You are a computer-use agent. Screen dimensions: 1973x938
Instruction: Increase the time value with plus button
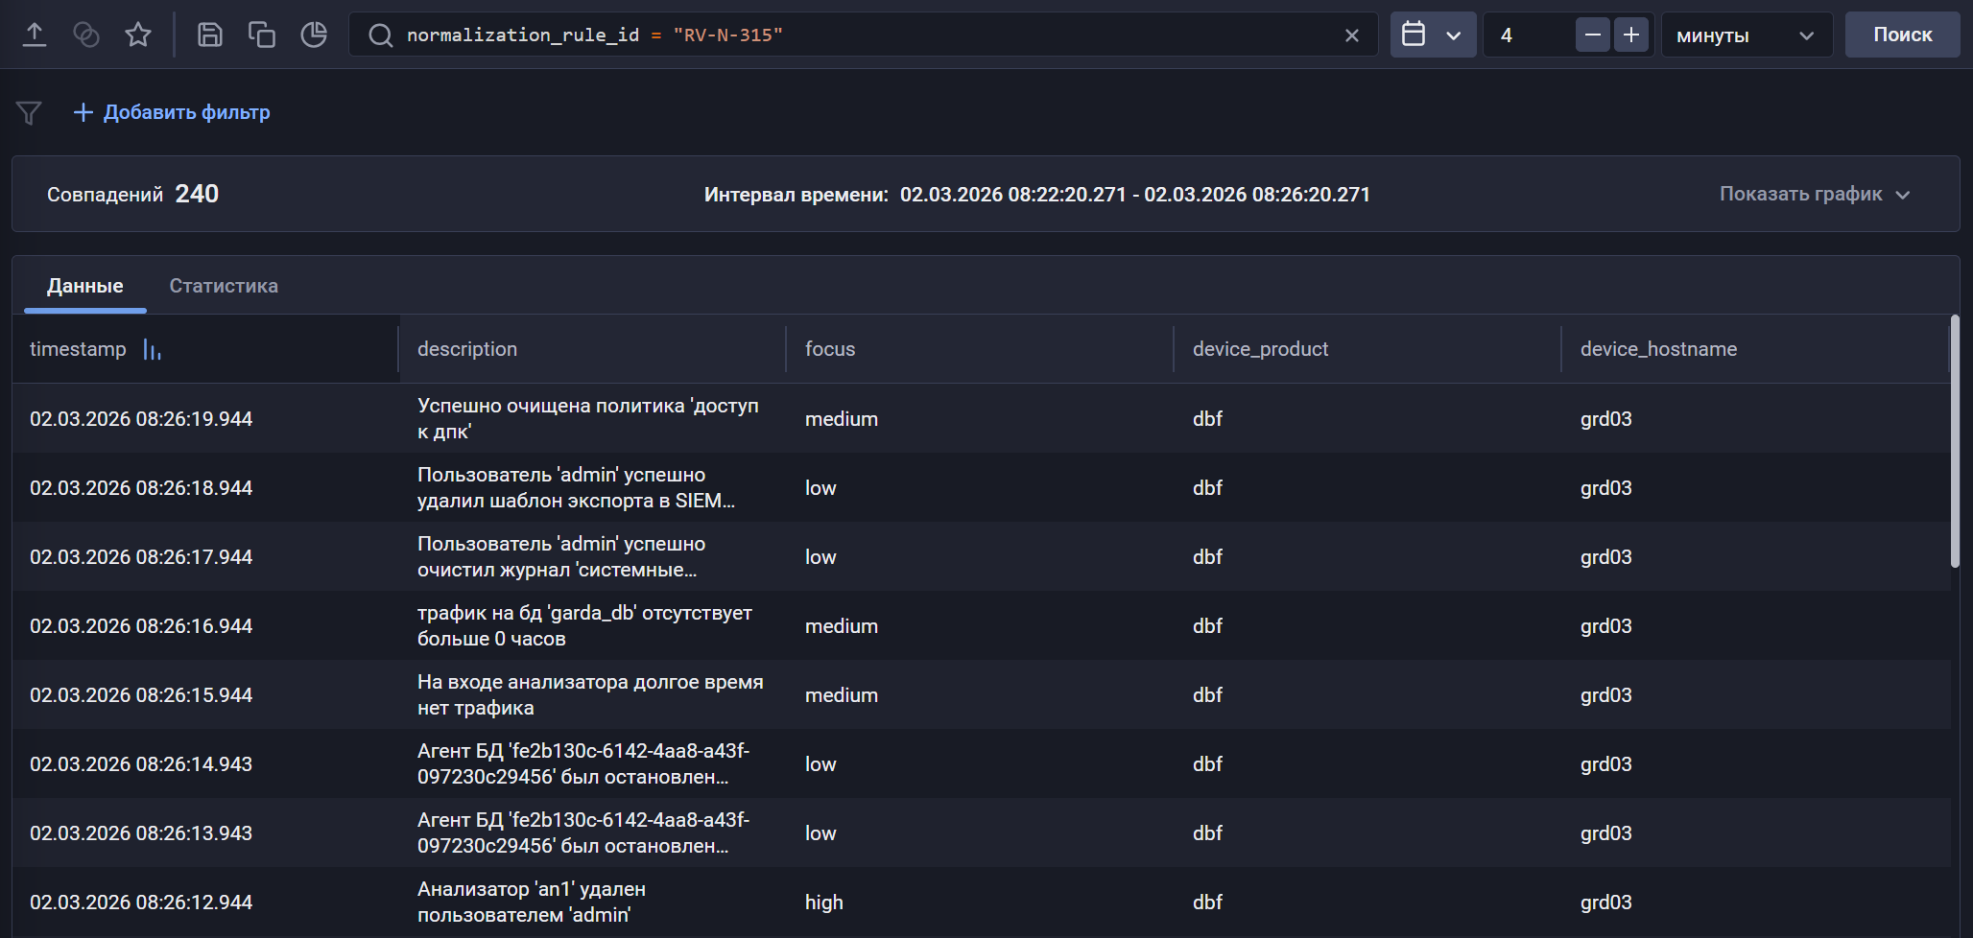[x=1630, y=35]
